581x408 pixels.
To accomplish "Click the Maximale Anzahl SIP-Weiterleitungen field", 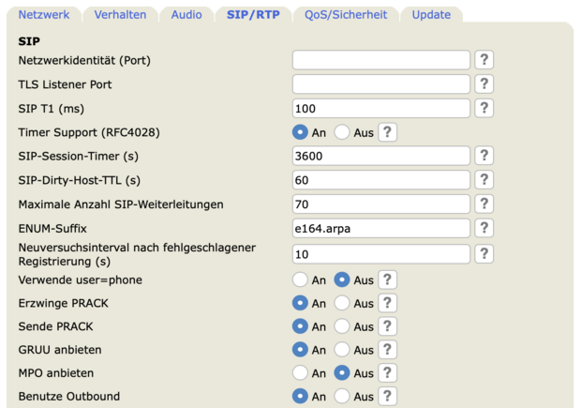I will click(380, 204).
